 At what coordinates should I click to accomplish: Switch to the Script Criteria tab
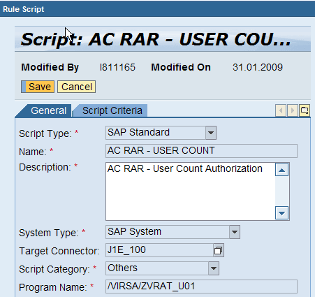(112, 110)
